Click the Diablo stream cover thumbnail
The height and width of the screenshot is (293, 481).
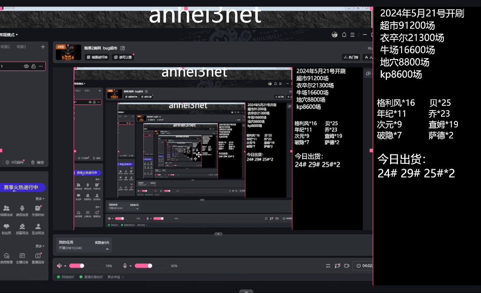pos(68,52)
